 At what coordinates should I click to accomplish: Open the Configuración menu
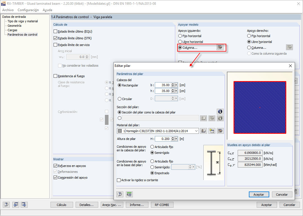28,10
